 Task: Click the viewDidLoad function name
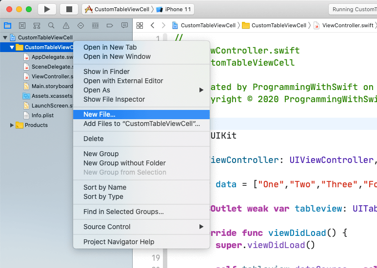(297, 233)
